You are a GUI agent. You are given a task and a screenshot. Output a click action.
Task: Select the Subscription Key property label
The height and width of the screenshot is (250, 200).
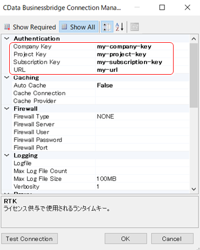click(37, 62)
